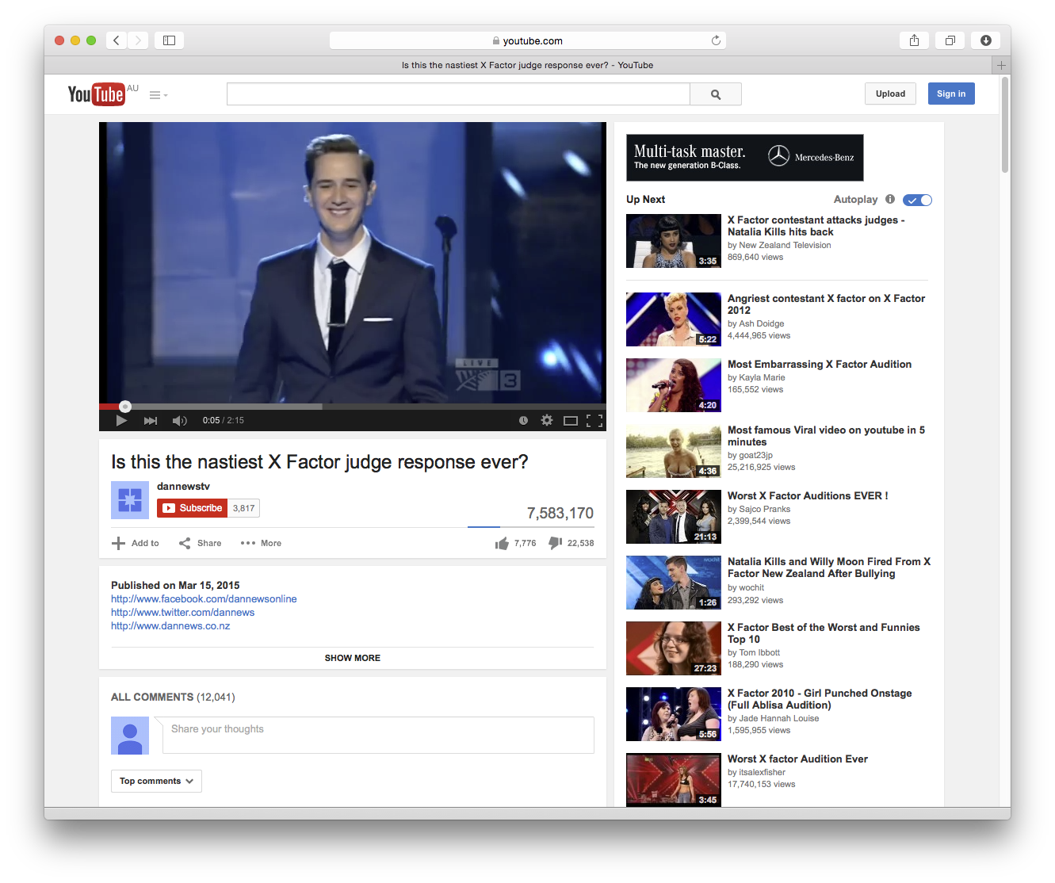The image size is (1055, 883).
Task: Open the Ash Doidge channel link
Action: pos(761,324)
